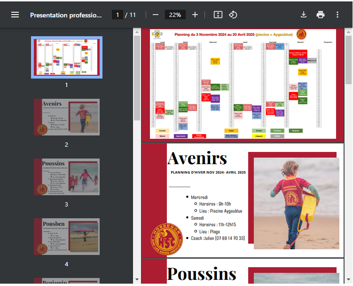Image resolution: width=353 pixels, height=286 pixels.
Task: Click the 'Lieu : Plage' line
Action: pyautogui.click(x=209, y=232)
